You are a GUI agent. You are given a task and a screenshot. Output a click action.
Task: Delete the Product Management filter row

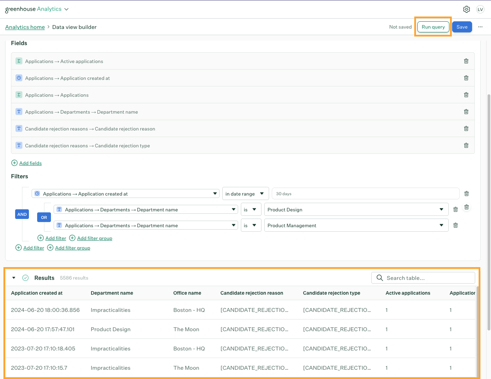pos(456,225)
